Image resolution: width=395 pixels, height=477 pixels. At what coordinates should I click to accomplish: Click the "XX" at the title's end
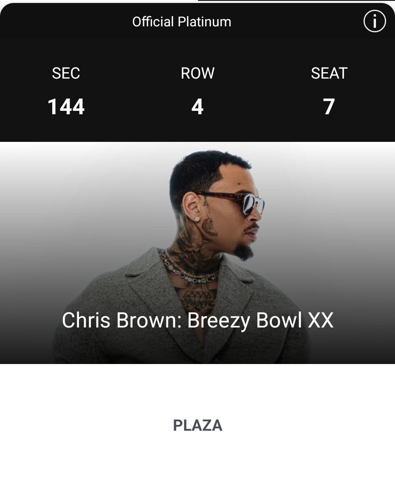coord(320,320)
